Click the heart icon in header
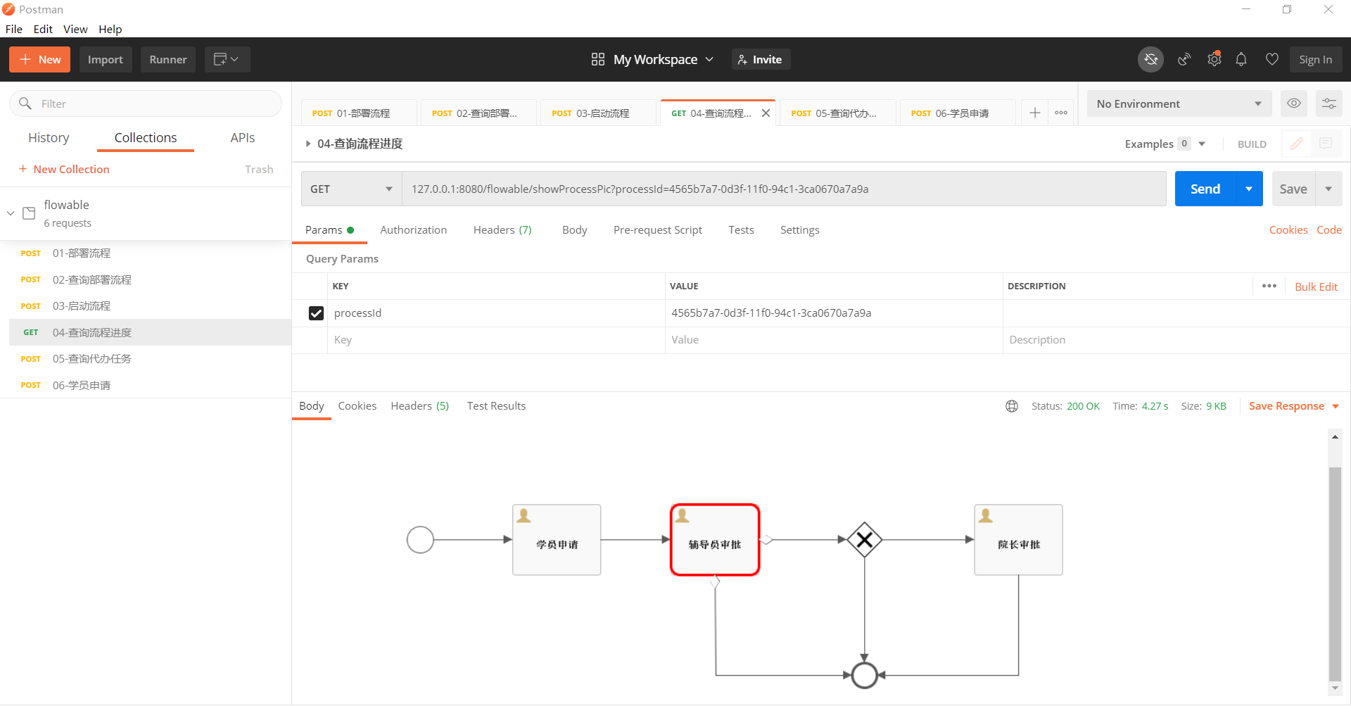 click(1271, 60)
